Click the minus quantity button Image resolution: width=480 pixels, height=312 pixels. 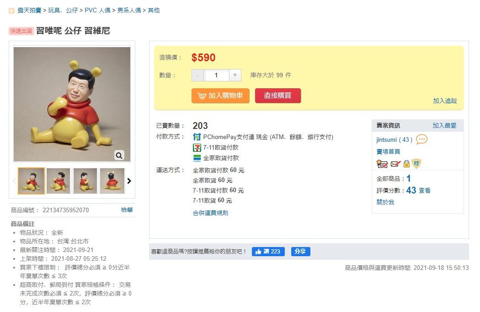198,75
